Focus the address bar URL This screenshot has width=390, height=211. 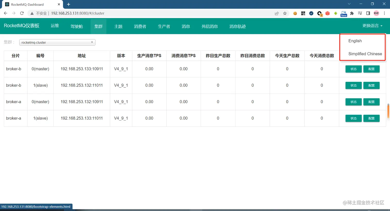[x=78, y=13]
